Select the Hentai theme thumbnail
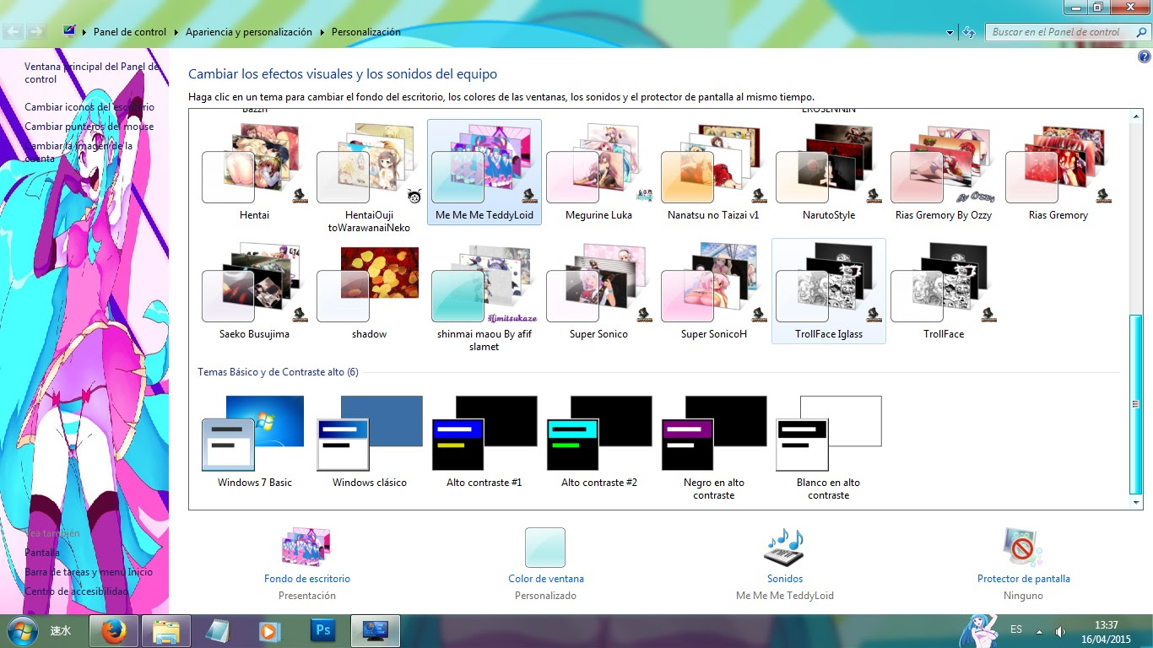 [x=255, y=172]
